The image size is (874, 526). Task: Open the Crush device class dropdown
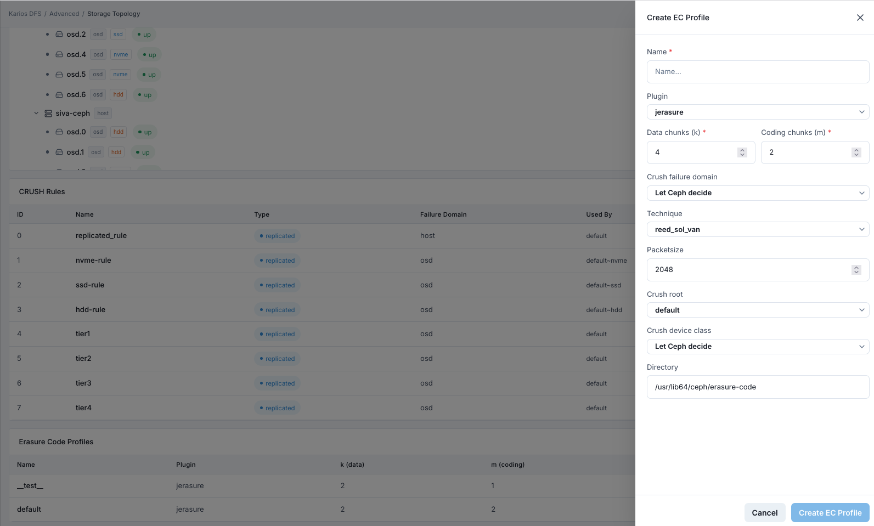pos(758,347)
